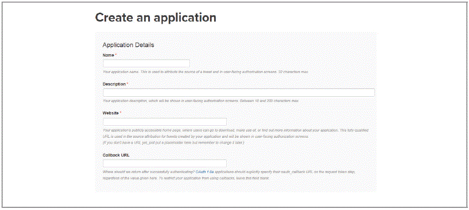The width and height of the screenshot is (469, 210).
Task: Click the Description input field
Action: click(238, 93)
